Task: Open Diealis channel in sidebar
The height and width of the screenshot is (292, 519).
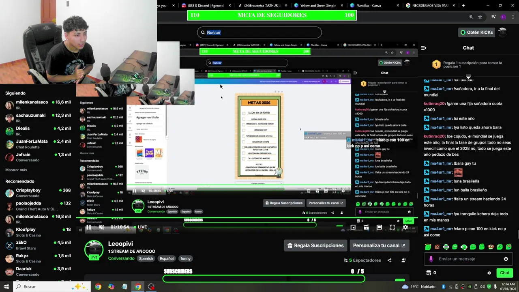Action: tap(38, 131)
